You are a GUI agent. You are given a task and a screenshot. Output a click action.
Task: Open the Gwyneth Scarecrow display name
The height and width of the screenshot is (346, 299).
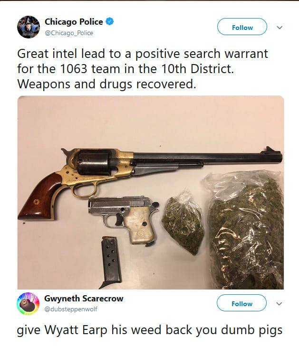84,299
